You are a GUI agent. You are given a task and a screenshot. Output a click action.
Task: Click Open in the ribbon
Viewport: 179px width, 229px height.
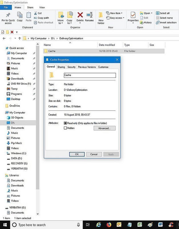point(146,13)
